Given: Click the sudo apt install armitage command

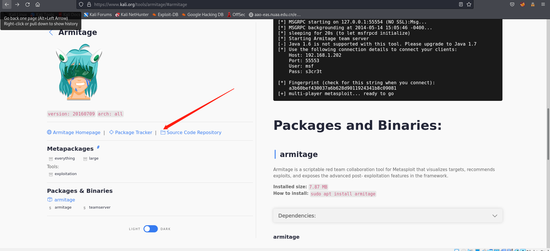Looking at the screenshot, I should coord(343,194).
